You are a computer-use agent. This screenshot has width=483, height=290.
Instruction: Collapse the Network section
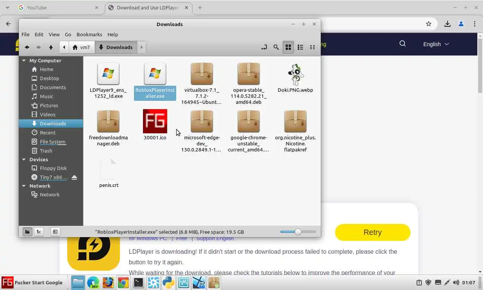[x=24, y=186]
